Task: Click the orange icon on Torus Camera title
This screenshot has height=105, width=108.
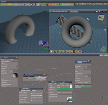Action: (44, 75)
